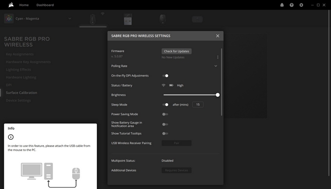Expand the Polling Rate dropdown
The height and width of the screenshot is (189, 331).
215,66
